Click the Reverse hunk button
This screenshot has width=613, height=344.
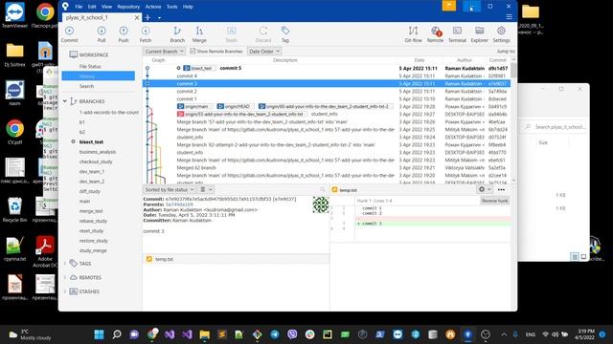[494, 201]
